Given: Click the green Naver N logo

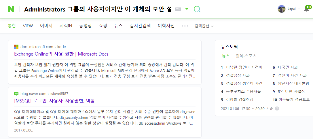Looking at the screenshot, I should 11,9.
